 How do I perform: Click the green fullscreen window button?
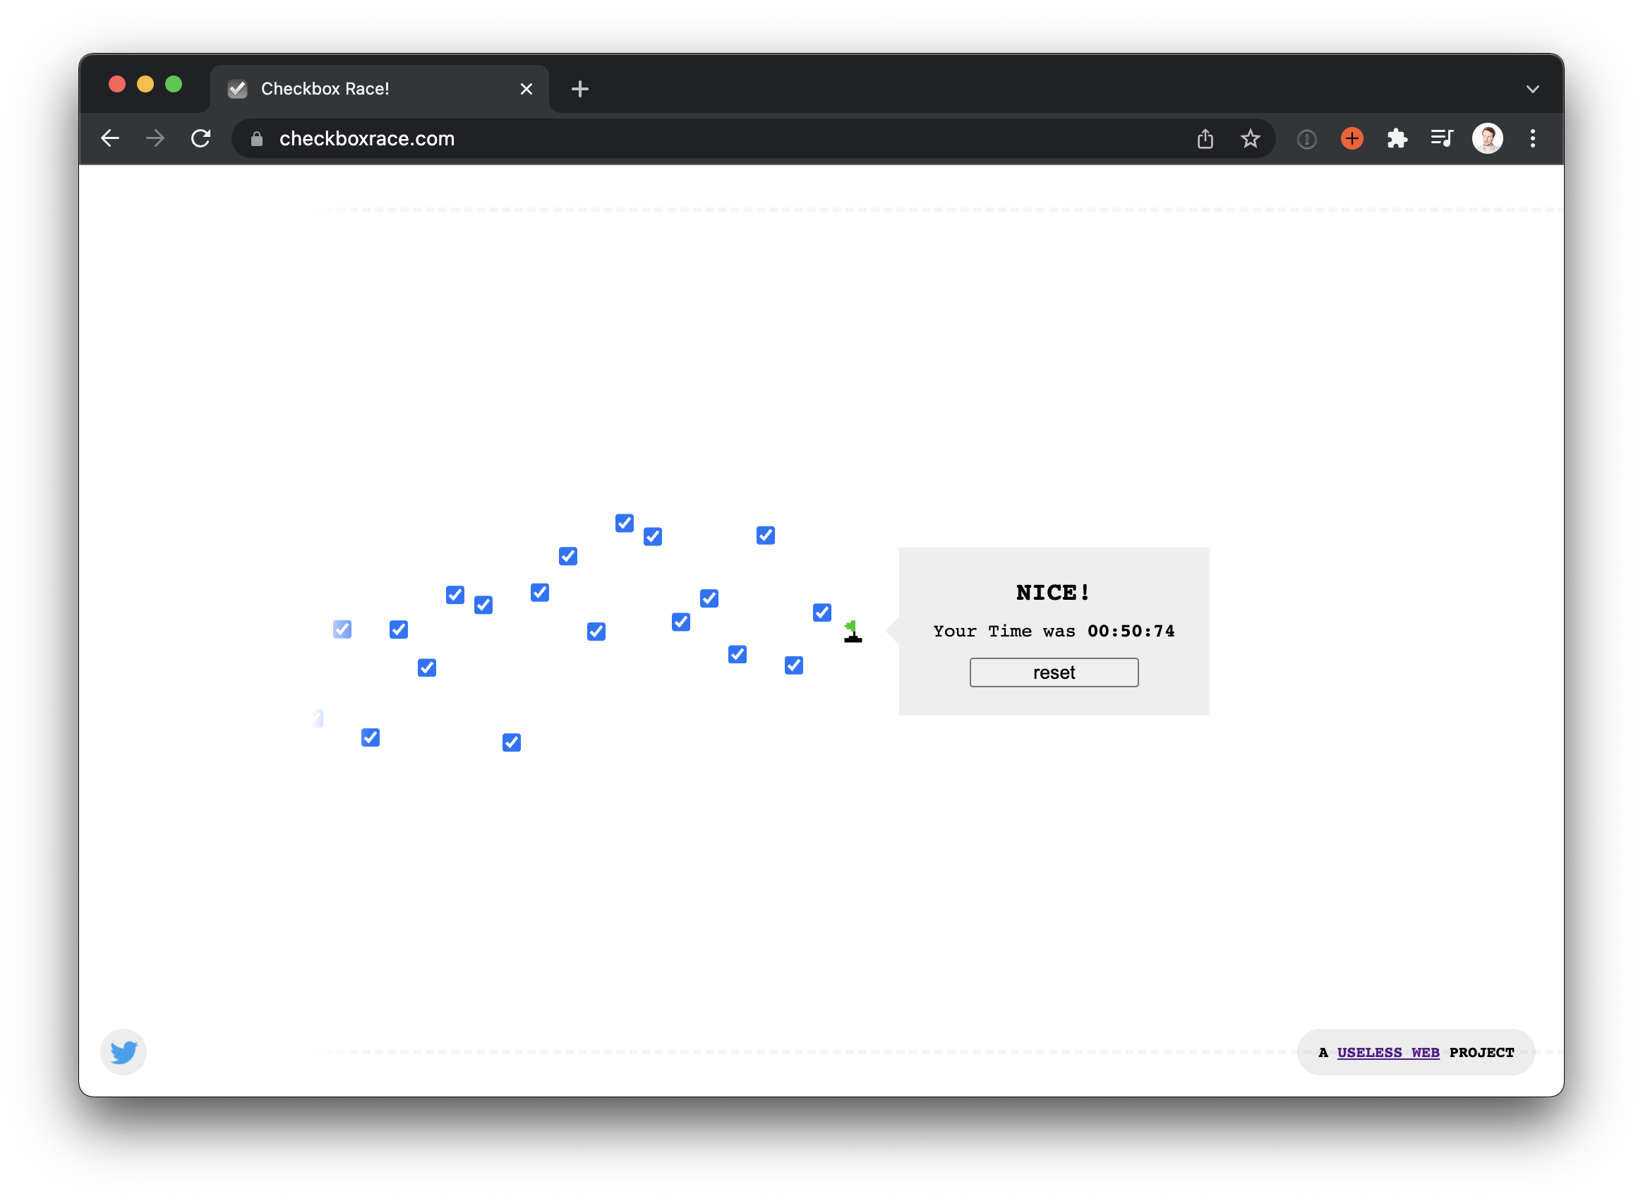(x=174, y=85)
